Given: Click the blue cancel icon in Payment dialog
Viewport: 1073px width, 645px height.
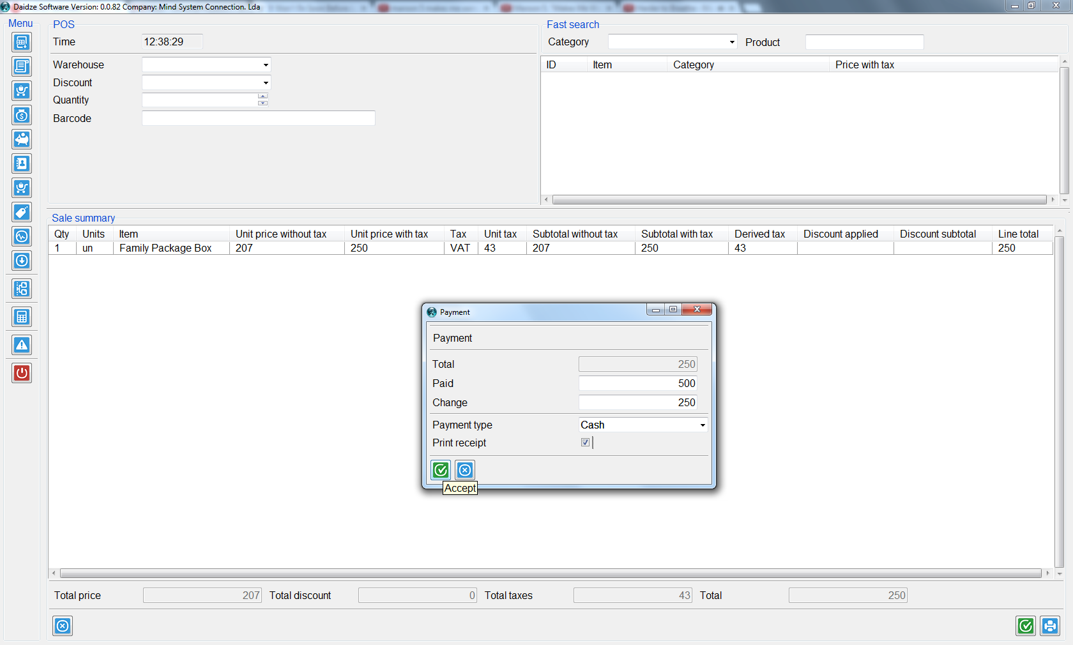Looking at the screenshot, I should 465,470.
